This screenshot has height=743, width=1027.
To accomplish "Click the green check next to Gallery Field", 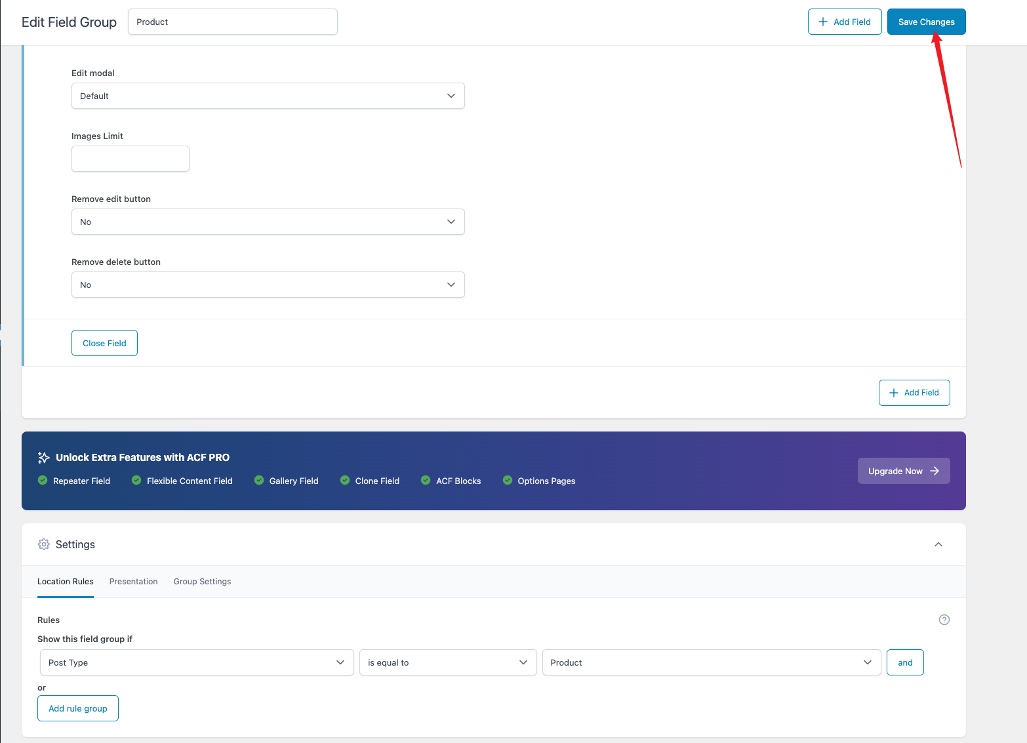I will pos(259,480).
